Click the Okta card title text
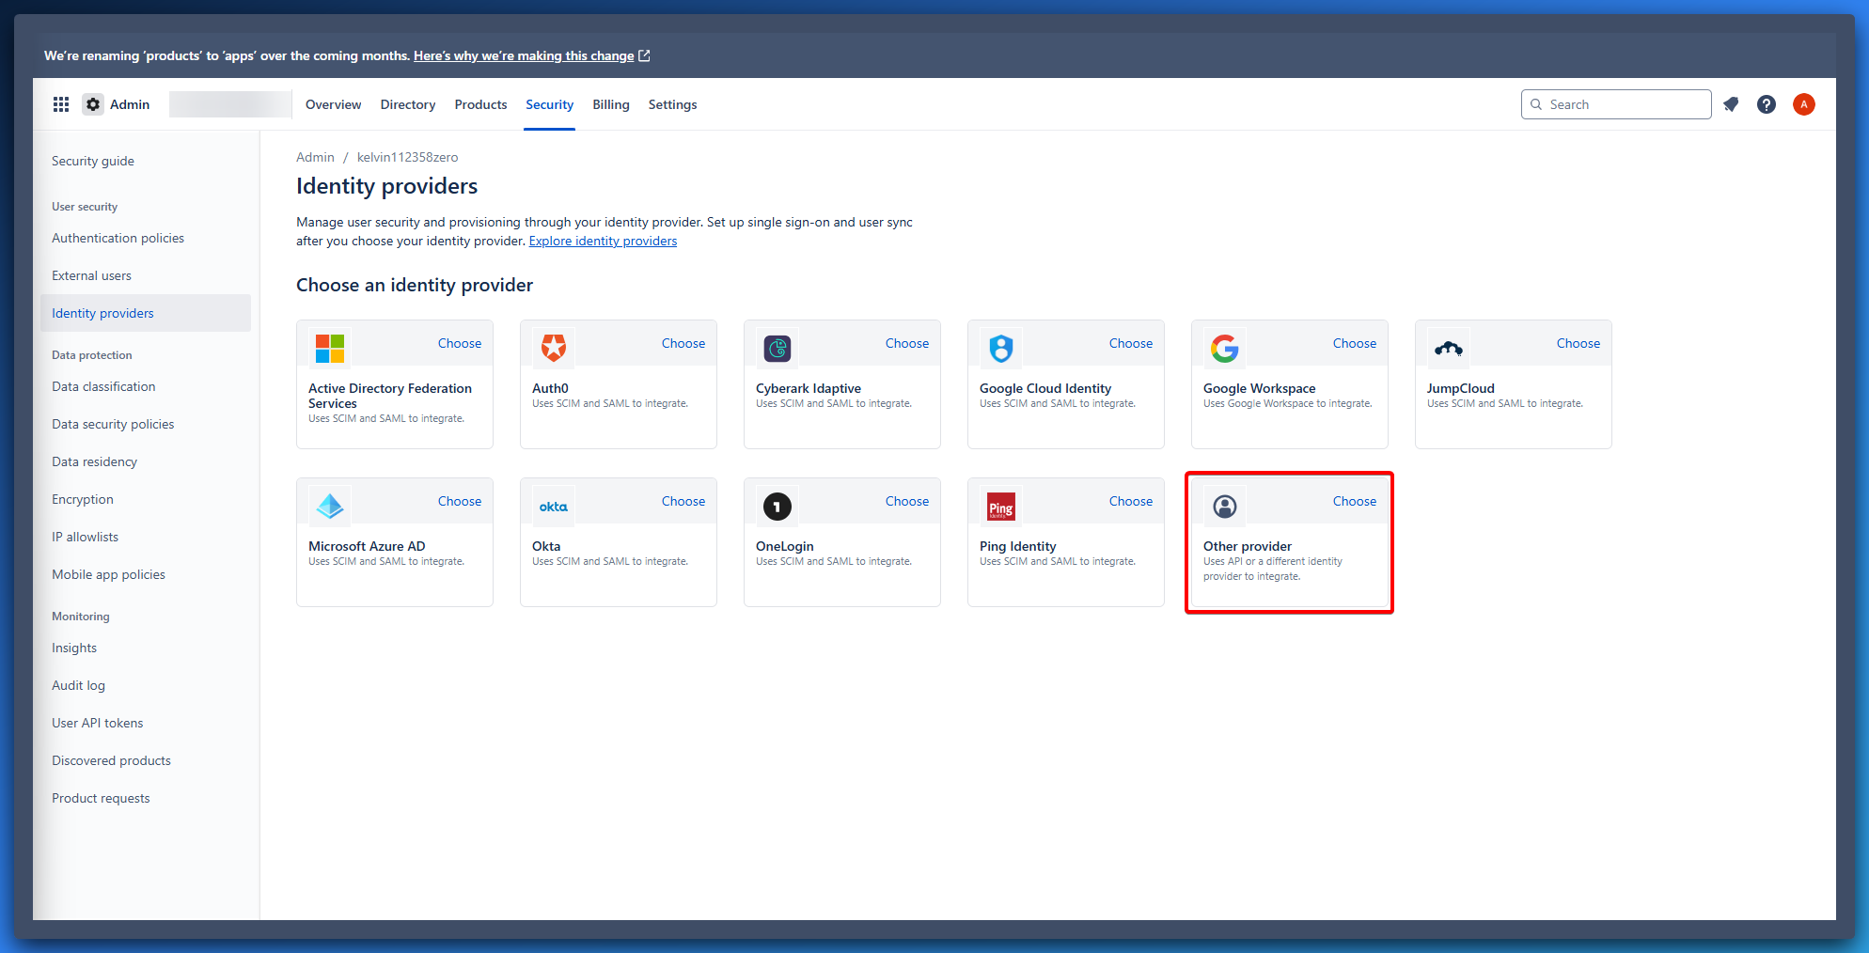This screenshot has width=1869, height=953. 546,546
